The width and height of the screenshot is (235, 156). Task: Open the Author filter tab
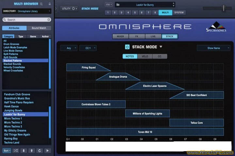[x=45, y=36]
